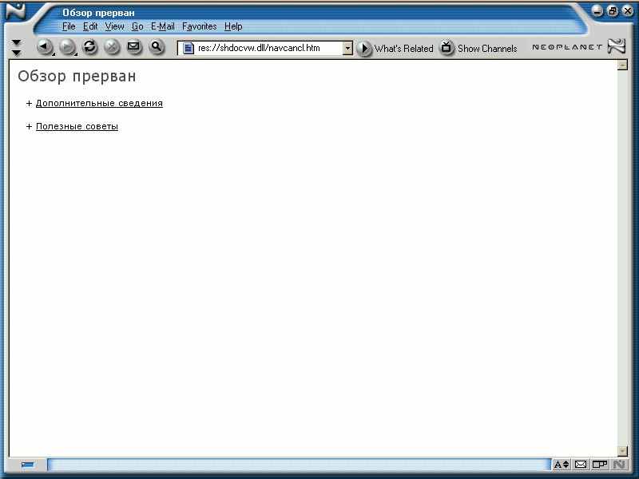Close the NeoPlanet window

pyautogui.click(x=628, y=11)
